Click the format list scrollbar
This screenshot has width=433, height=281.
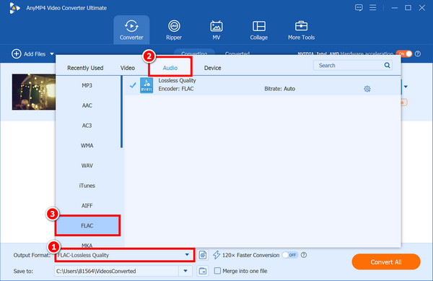coord(121,112)
